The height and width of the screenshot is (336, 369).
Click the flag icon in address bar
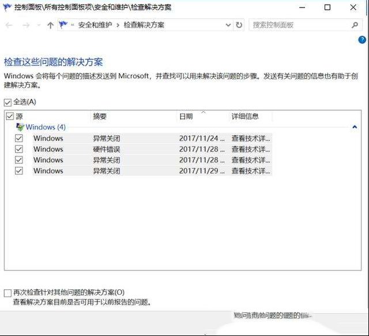63,24
